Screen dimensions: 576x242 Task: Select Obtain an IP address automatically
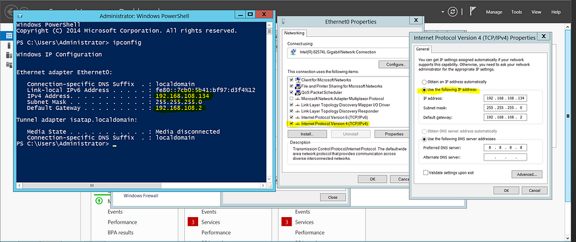425,82
